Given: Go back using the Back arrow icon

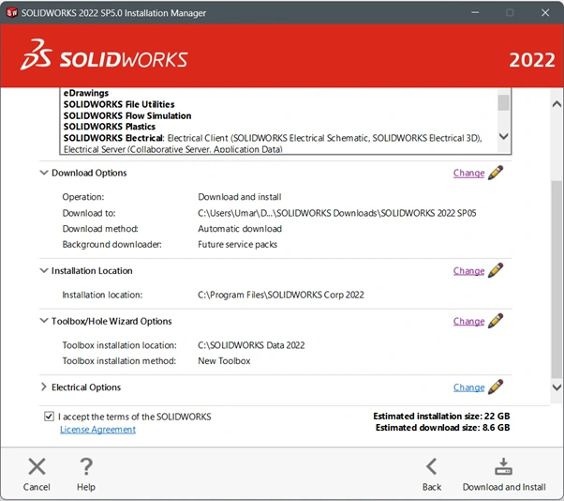Looking at the screenshot, I should tap(432, 466).
